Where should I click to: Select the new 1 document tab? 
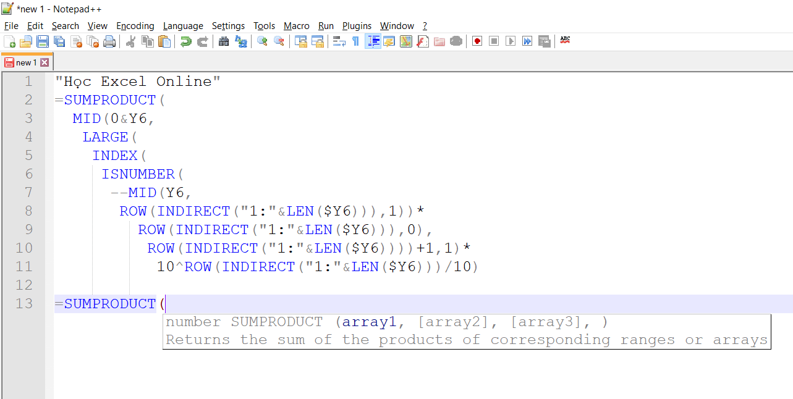tap(27, 62)
